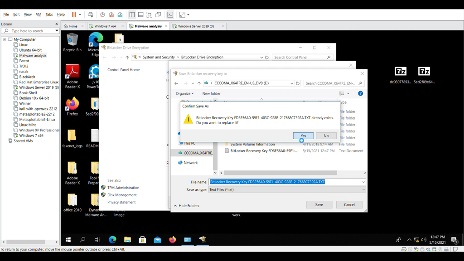The image size is (464, 261).
Task: Open the Recycle Bin desktop icon
Action: coord(72,43)
